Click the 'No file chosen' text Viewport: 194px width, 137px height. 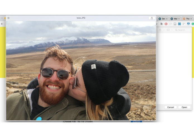click(x=85, y=121)
